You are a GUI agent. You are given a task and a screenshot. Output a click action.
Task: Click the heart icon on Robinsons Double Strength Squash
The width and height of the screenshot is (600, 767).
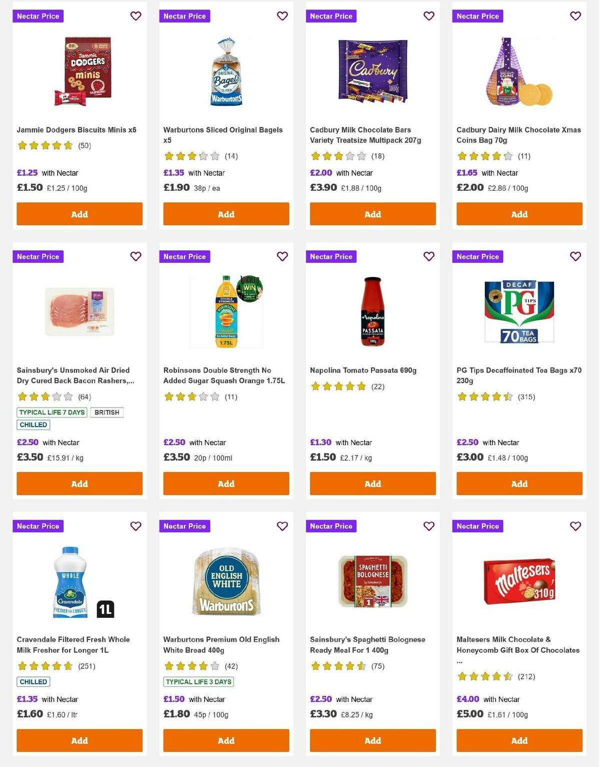pos(282,256)
